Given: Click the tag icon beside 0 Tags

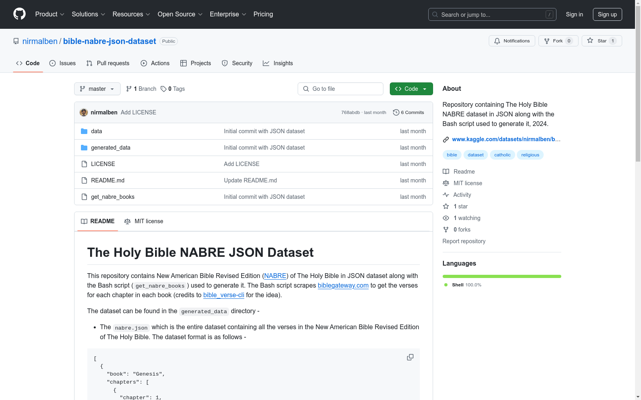Looking at the screenshot, I should (163, 89).
